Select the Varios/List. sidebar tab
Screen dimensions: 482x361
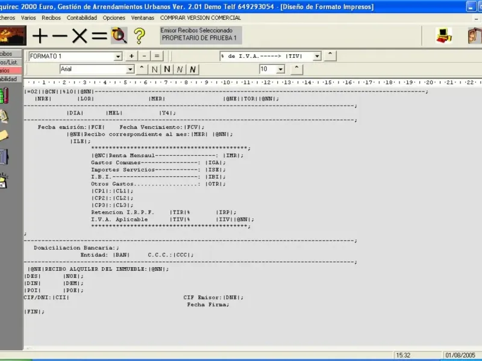11,62
